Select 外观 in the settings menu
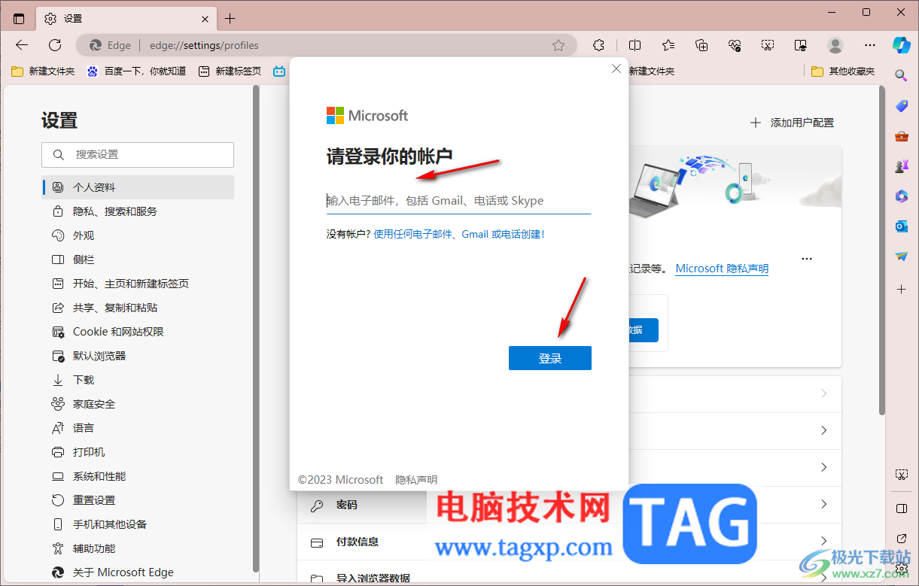919x586 pixels. (82, 235)
